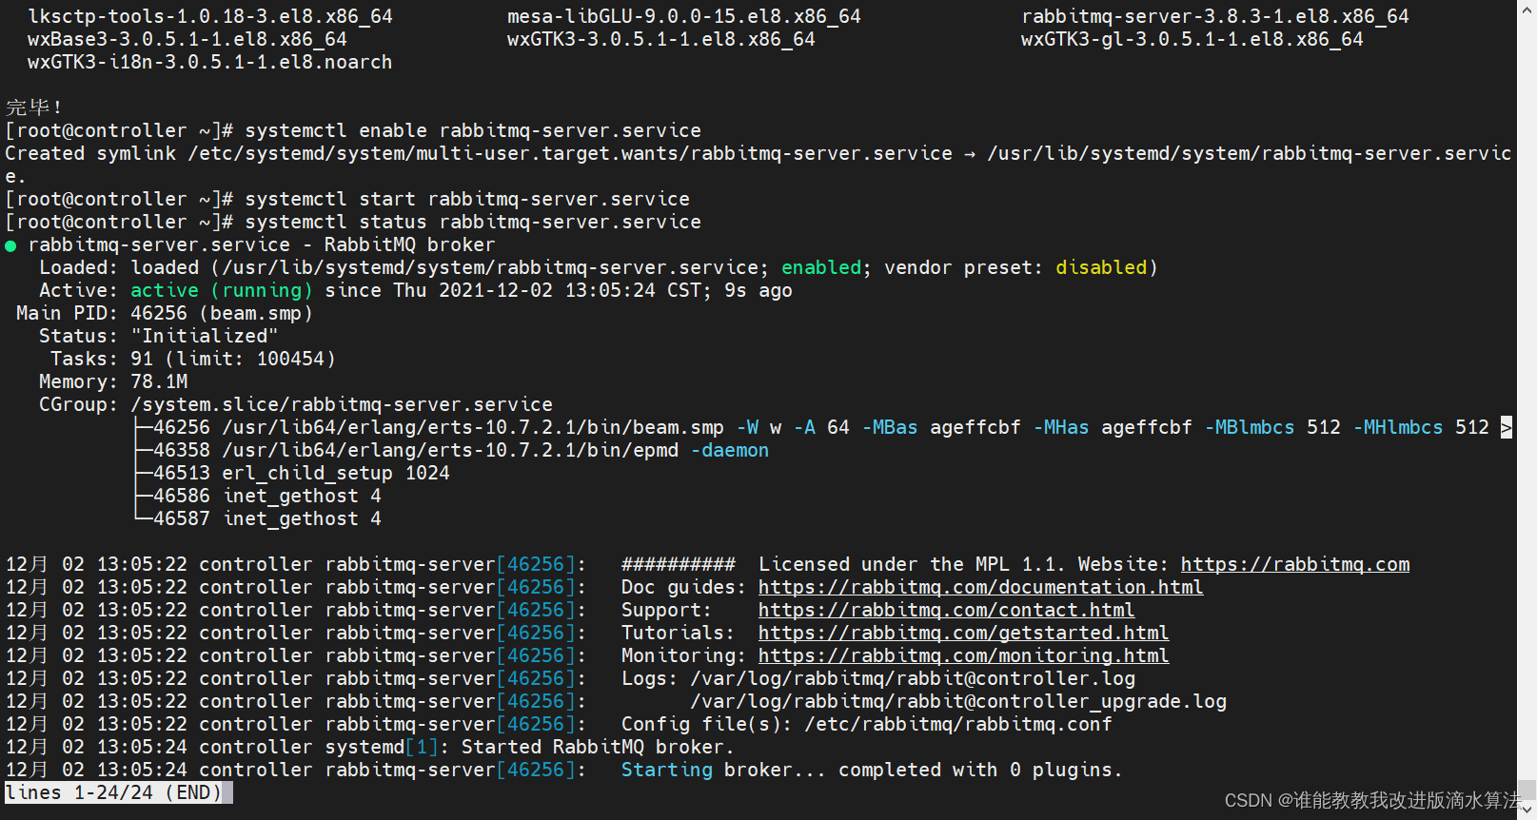
Task: Click 'wxBase3-3.0.5.1-1.el8.x86_64' package name
Action: [x=187, y=39]
